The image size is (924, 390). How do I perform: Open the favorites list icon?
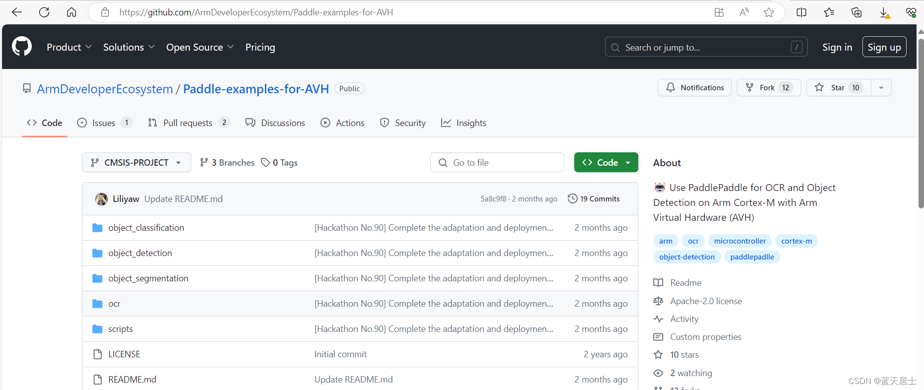tap(829, 12)
